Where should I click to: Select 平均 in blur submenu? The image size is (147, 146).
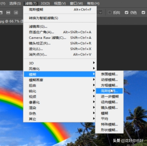coord(109,119)
